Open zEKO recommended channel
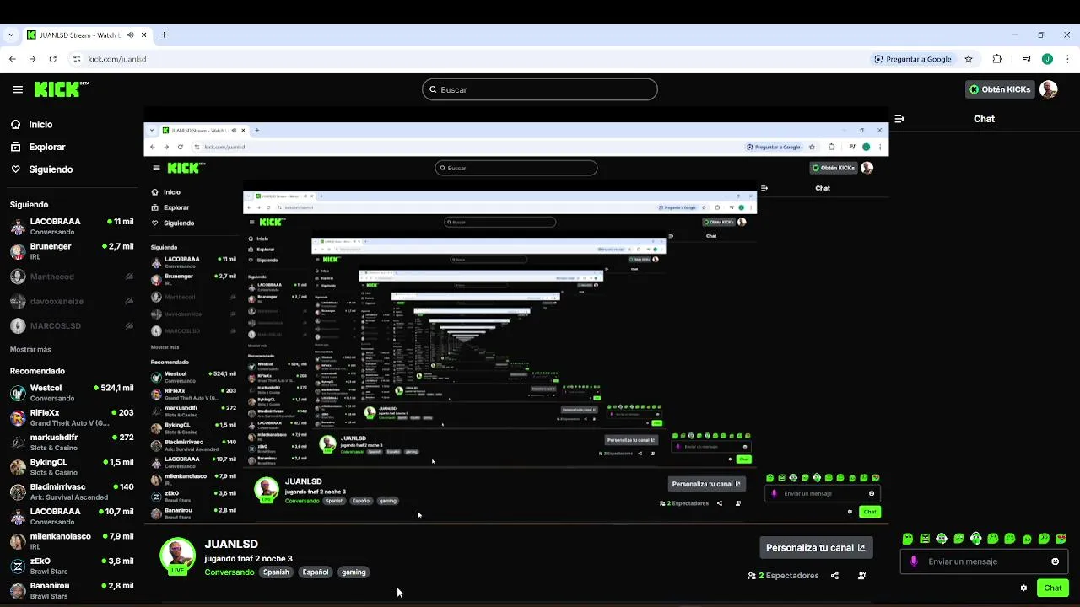 [x=72, y=567]
